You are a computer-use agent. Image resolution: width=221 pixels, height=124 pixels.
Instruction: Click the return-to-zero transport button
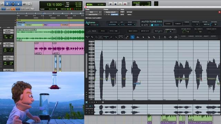110,4
